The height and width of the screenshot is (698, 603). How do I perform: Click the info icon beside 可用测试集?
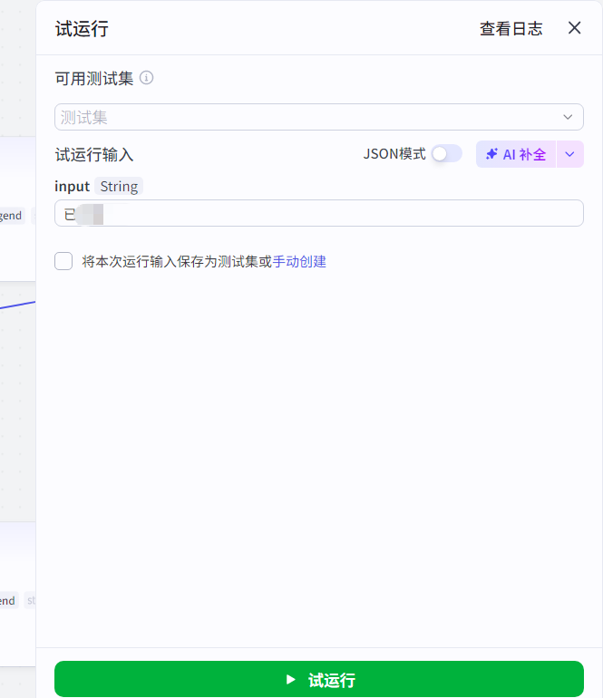pos(147,78)
